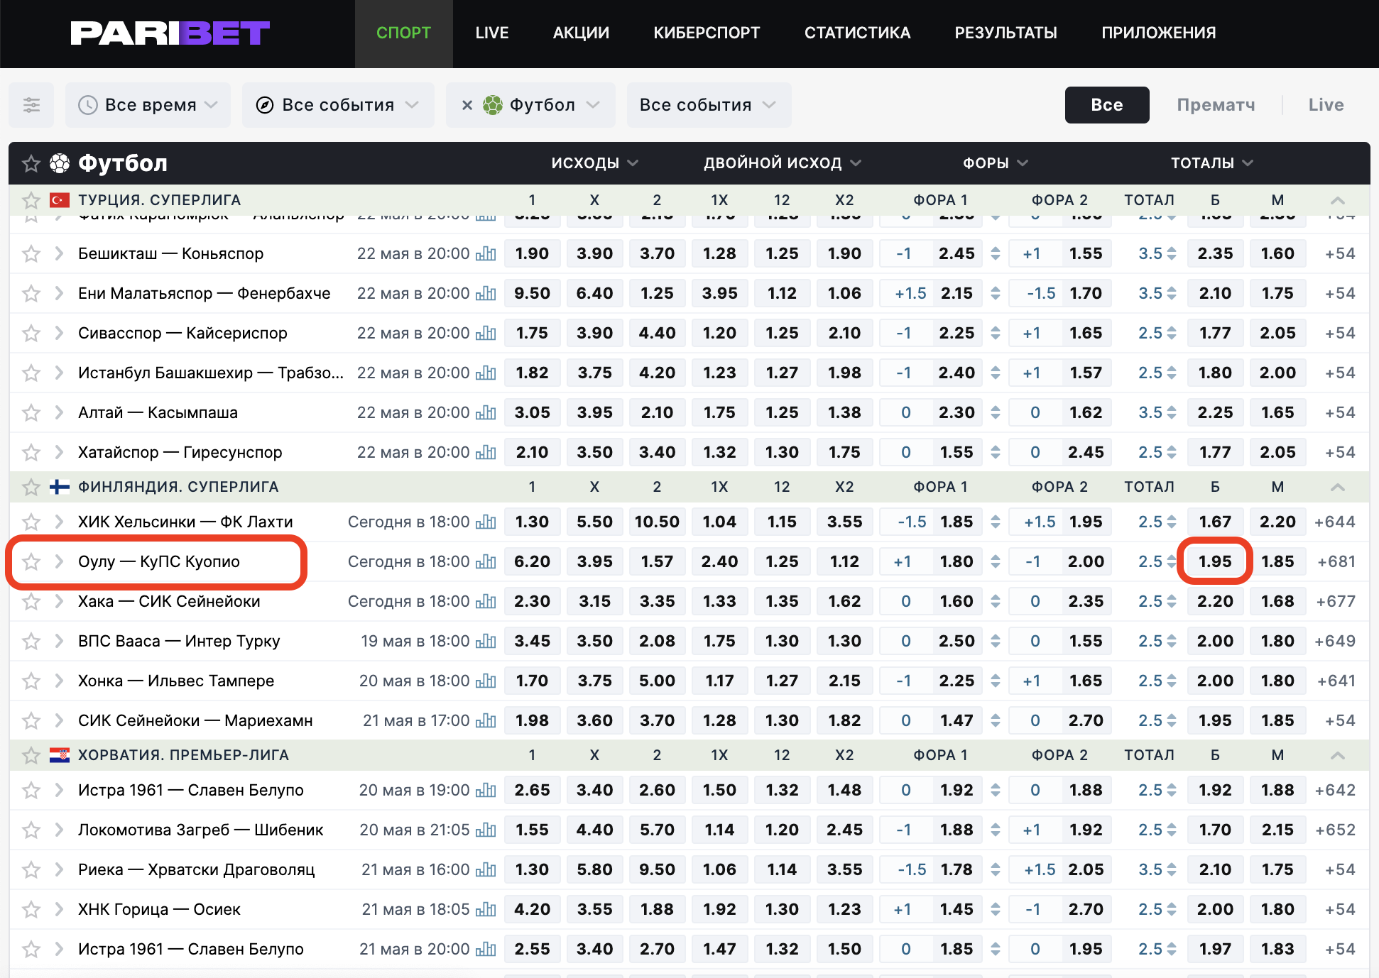Viewport: 1379px width, 978px height.
Task: Collapse the Финляндия. Суперлига section
Action: click(x=1338, y=487)
